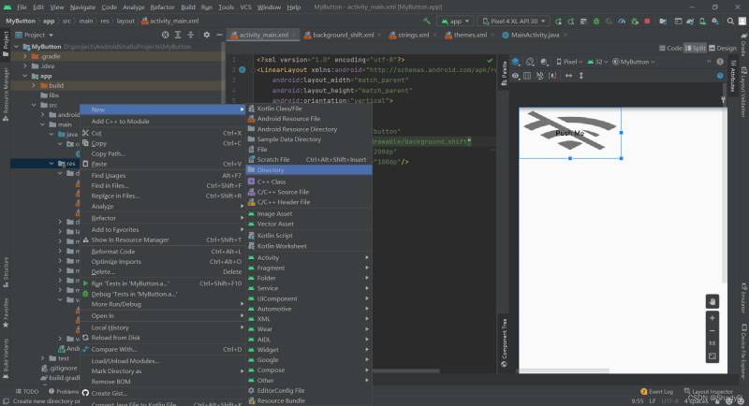749x406 pixels.
Task: Switch editor to Code view mode
Action: click(x=670, y=47)
